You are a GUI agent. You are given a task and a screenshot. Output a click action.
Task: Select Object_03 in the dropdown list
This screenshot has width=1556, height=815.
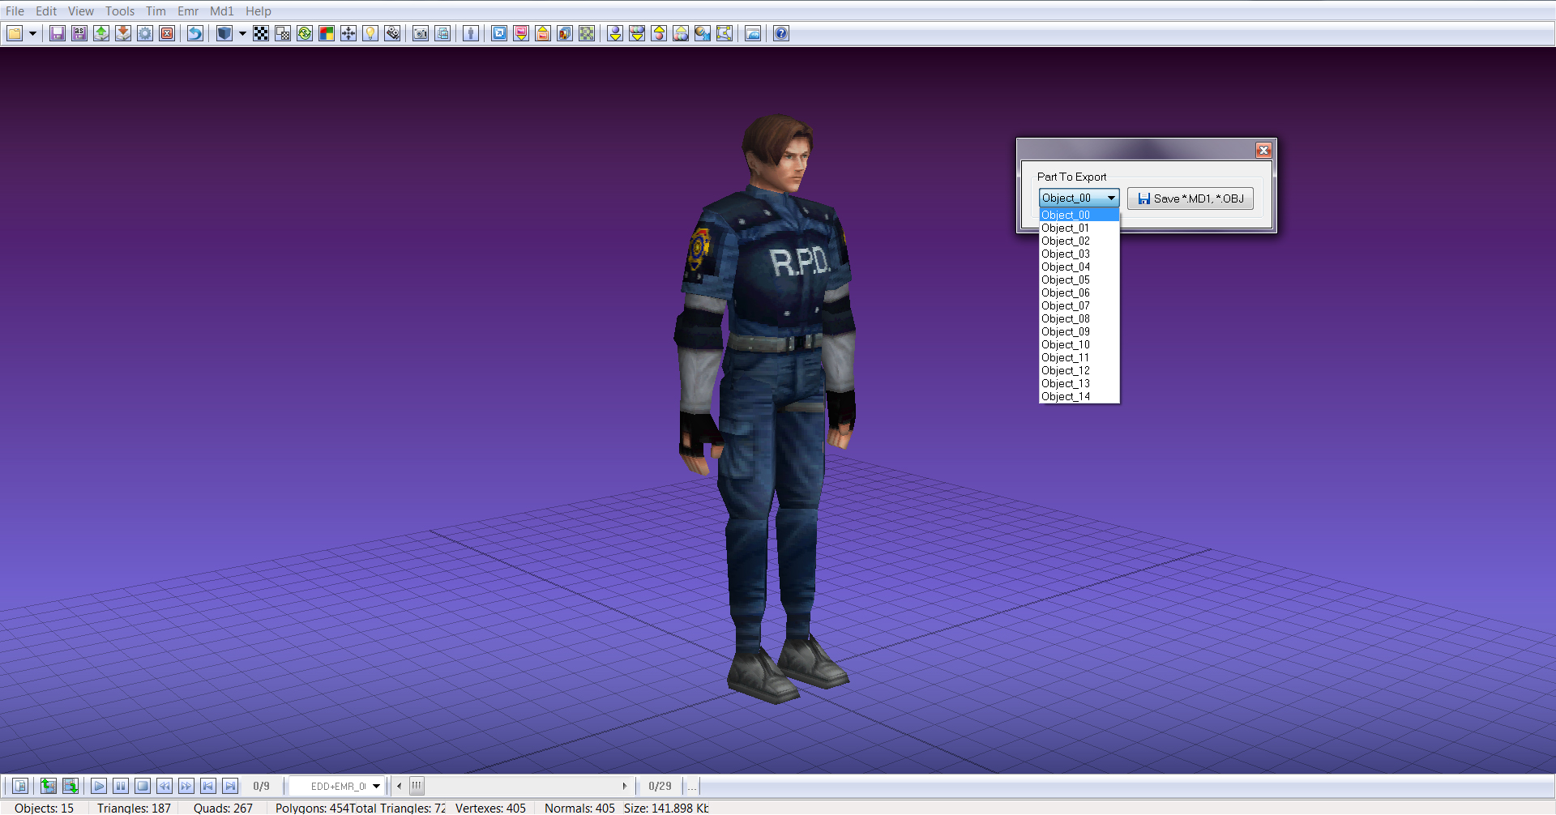[1079, 254]
